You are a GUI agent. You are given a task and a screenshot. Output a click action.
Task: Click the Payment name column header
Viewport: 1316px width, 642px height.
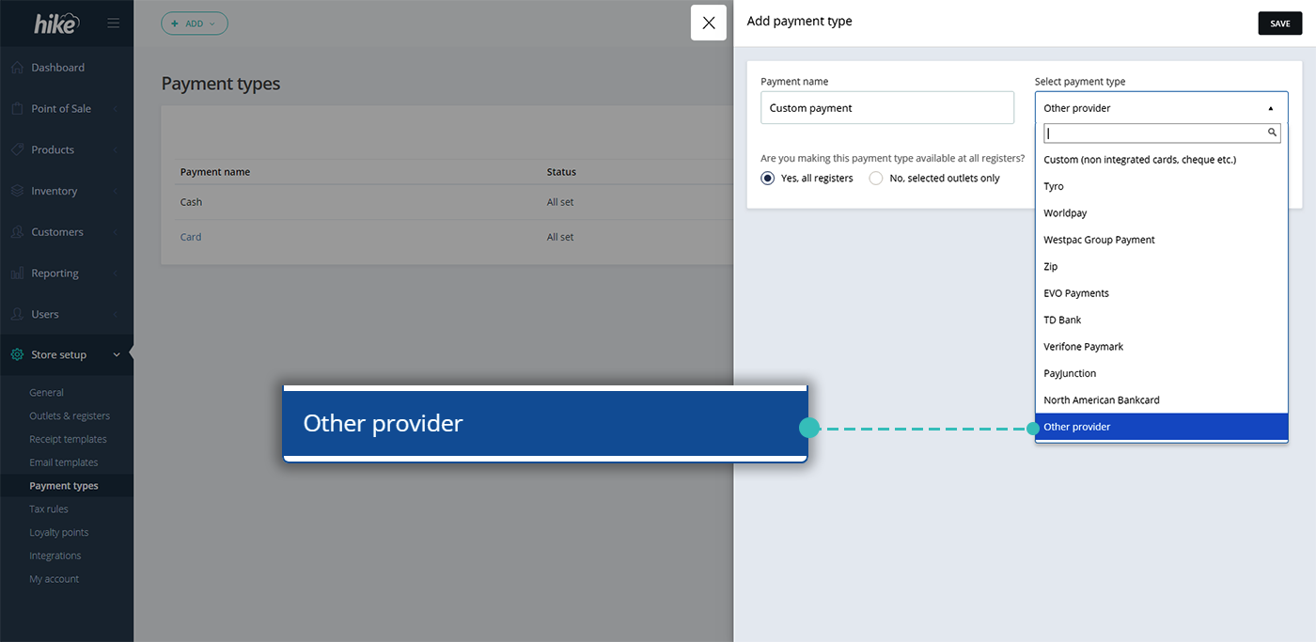click(215, 172)
